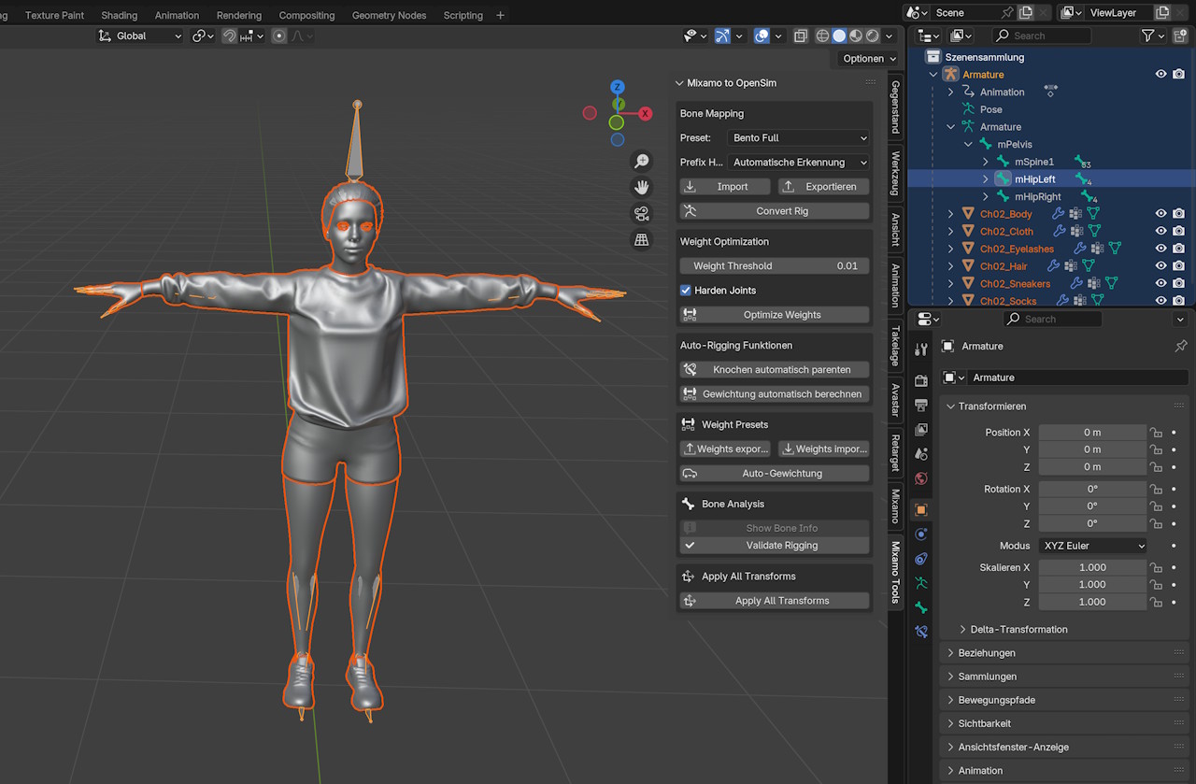Open the Tool properties tab icon
The image size is (1196, 784).
(x=921, y=349)
